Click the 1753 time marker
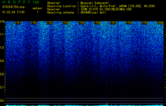Viewport: 166px width, 106px height. tap(50, 23)
